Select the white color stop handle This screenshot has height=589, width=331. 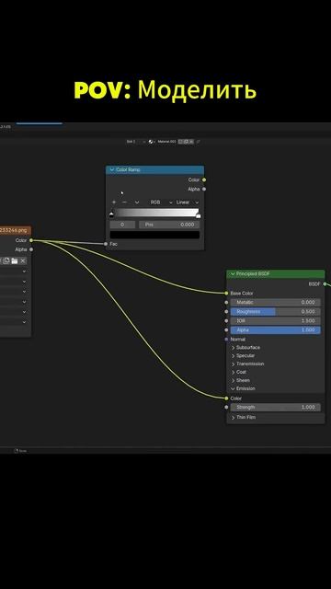click(199, 215)
